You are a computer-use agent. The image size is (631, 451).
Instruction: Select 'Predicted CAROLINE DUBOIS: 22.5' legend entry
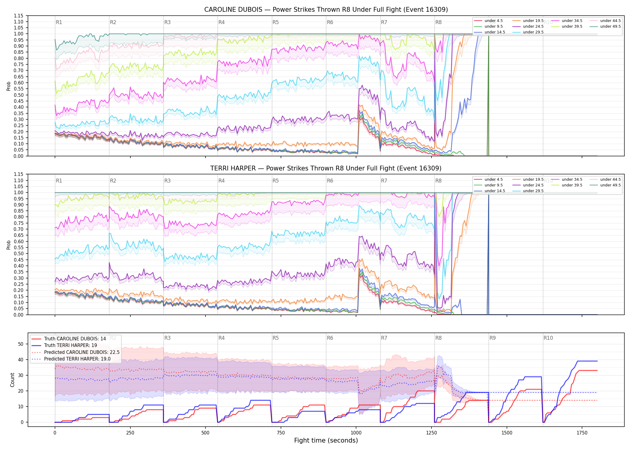pyautogui.click(x=75, y=352)
